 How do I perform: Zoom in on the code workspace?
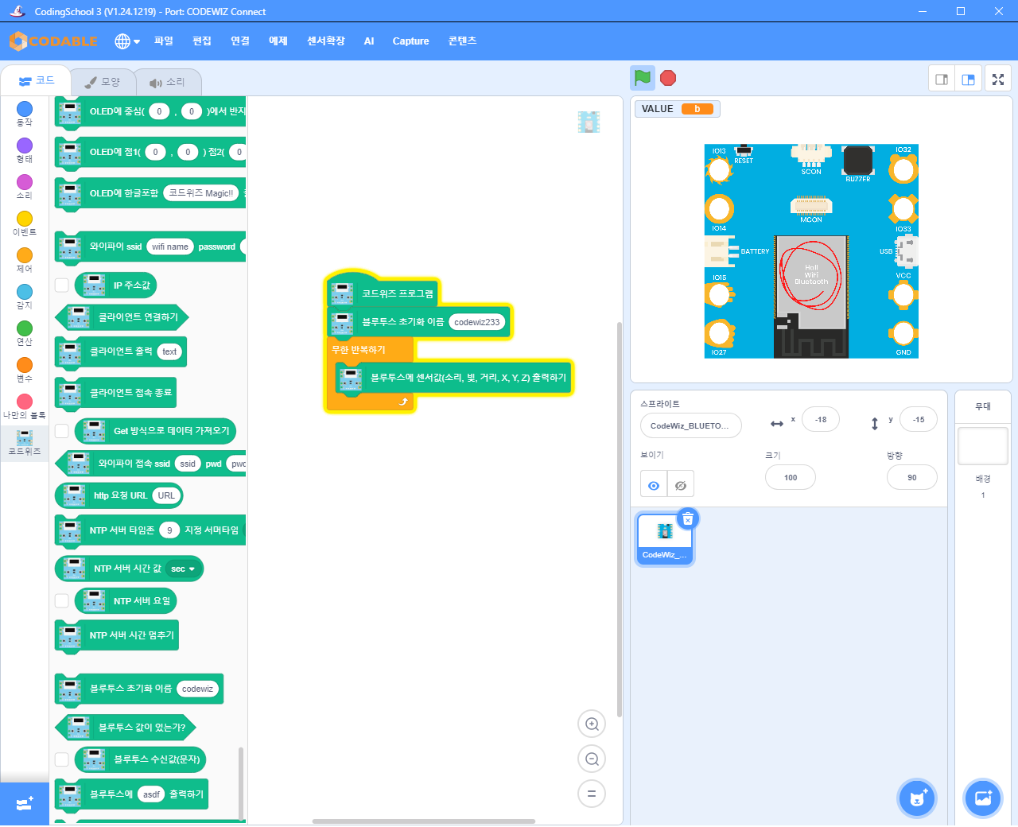(592, 724)
